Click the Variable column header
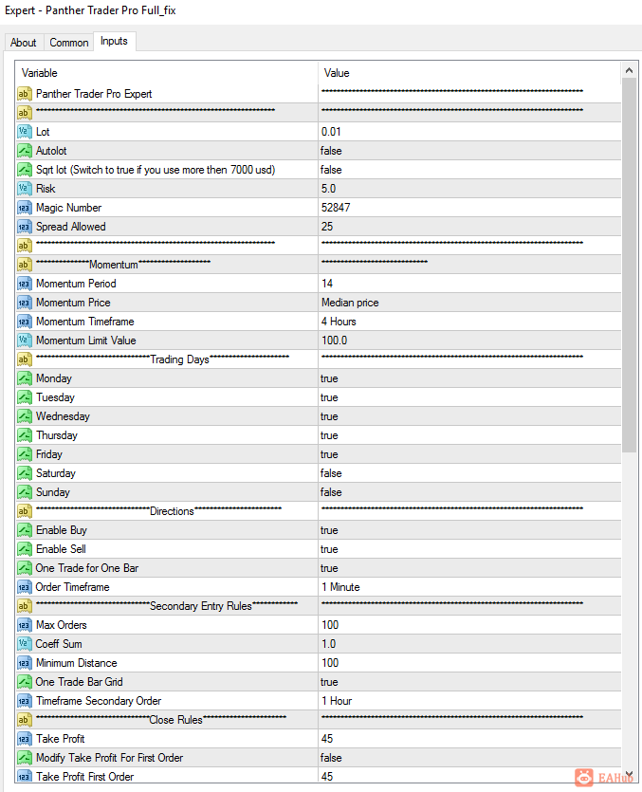 pos(40,73)
